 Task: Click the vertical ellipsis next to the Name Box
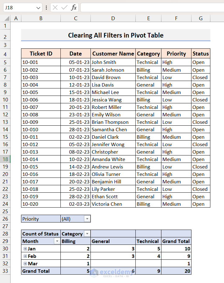(46, 7)
